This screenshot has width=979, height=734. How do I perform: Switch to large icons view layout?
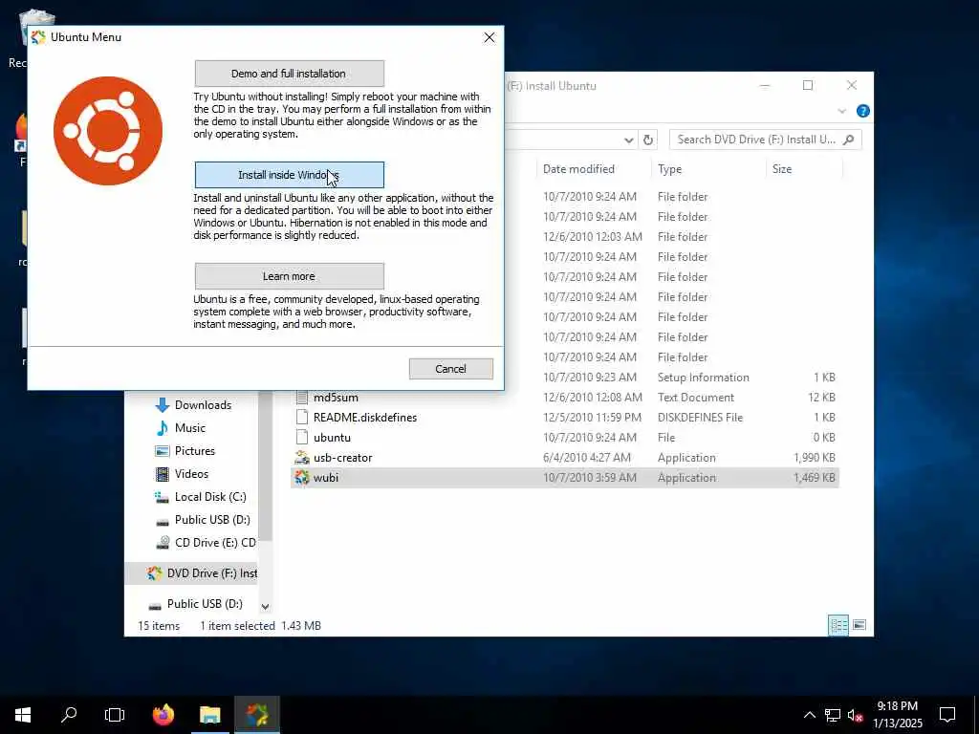pyautogui.click(x=859, y=625)
